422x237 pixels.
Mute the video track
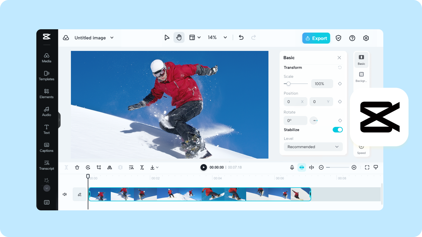coord(65,194)
